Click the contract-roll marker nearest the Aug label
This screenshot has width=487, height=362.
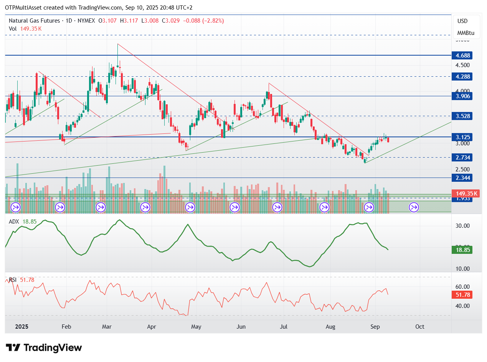(x=325, y=207)
